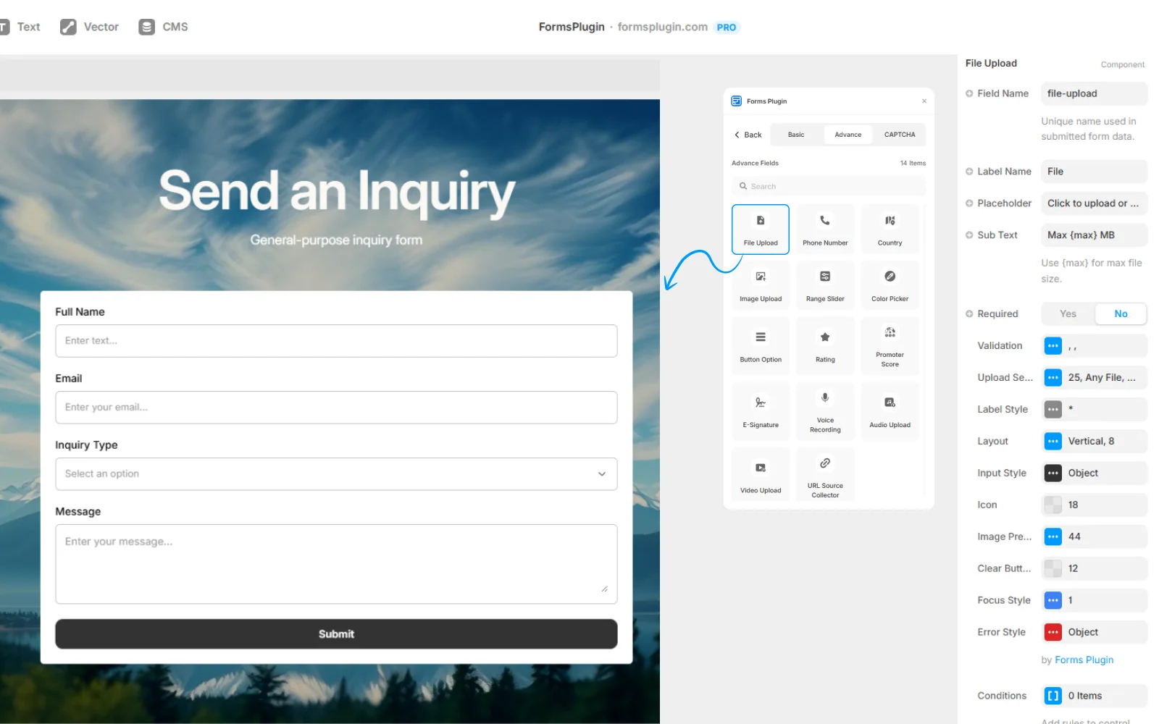Set Required to Yes
Image resolution: width=1159 pixels, height=724 pixels.
1067,313
